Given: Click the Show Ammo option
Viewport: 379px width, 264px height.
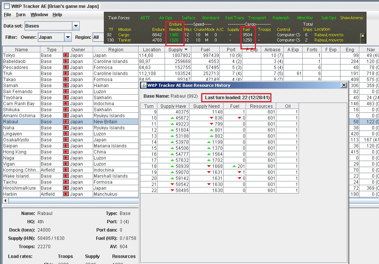Looking at the screenshot, I should 351,18.
